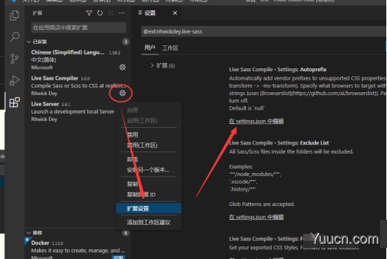This screenshot has height=259, width=387.
Task: Open manage gear for Chinese language pack
Action: [x=122, y=67]
